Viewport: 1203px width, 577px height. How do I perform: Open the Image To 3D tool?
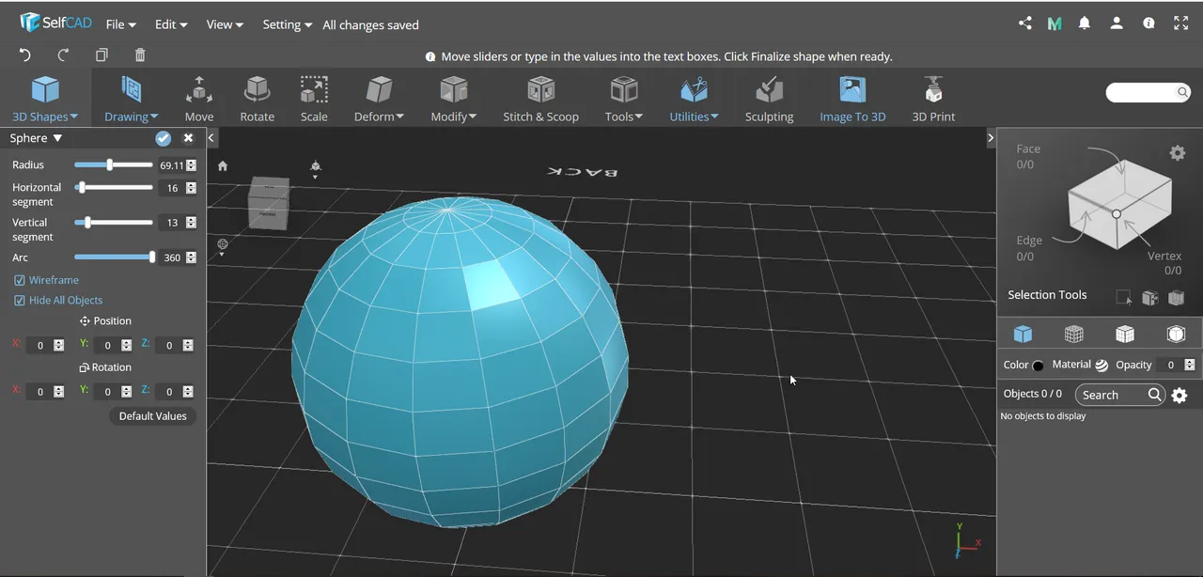[x=852, y=99]
